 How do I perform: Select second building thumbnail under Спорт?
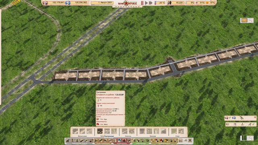tap(181, 131)
